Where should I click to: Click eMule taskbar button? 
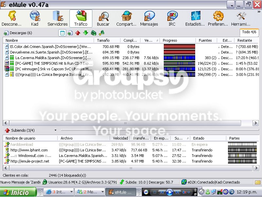(x=121, y=192)
